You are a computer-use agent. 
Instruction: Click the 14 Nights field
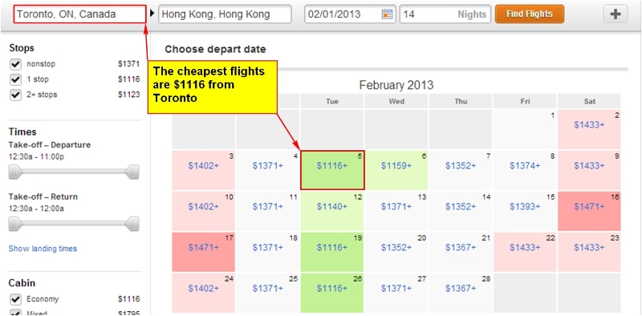[x=445, y=14]
